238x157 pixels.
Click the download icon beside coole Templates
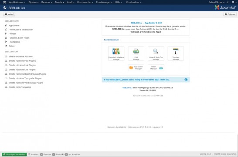click(6, 87)
